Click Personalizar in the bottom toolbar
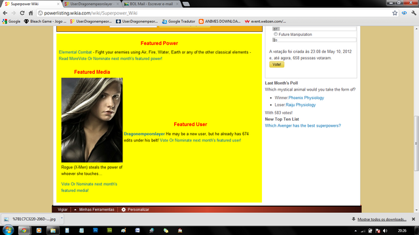419x235 pixels. (x=138, y=210)
